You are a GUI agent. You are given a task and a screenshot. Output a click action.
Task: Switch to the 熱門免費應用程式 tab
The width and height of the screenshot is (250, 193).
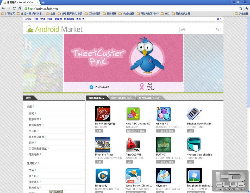(x=149, y=98)
